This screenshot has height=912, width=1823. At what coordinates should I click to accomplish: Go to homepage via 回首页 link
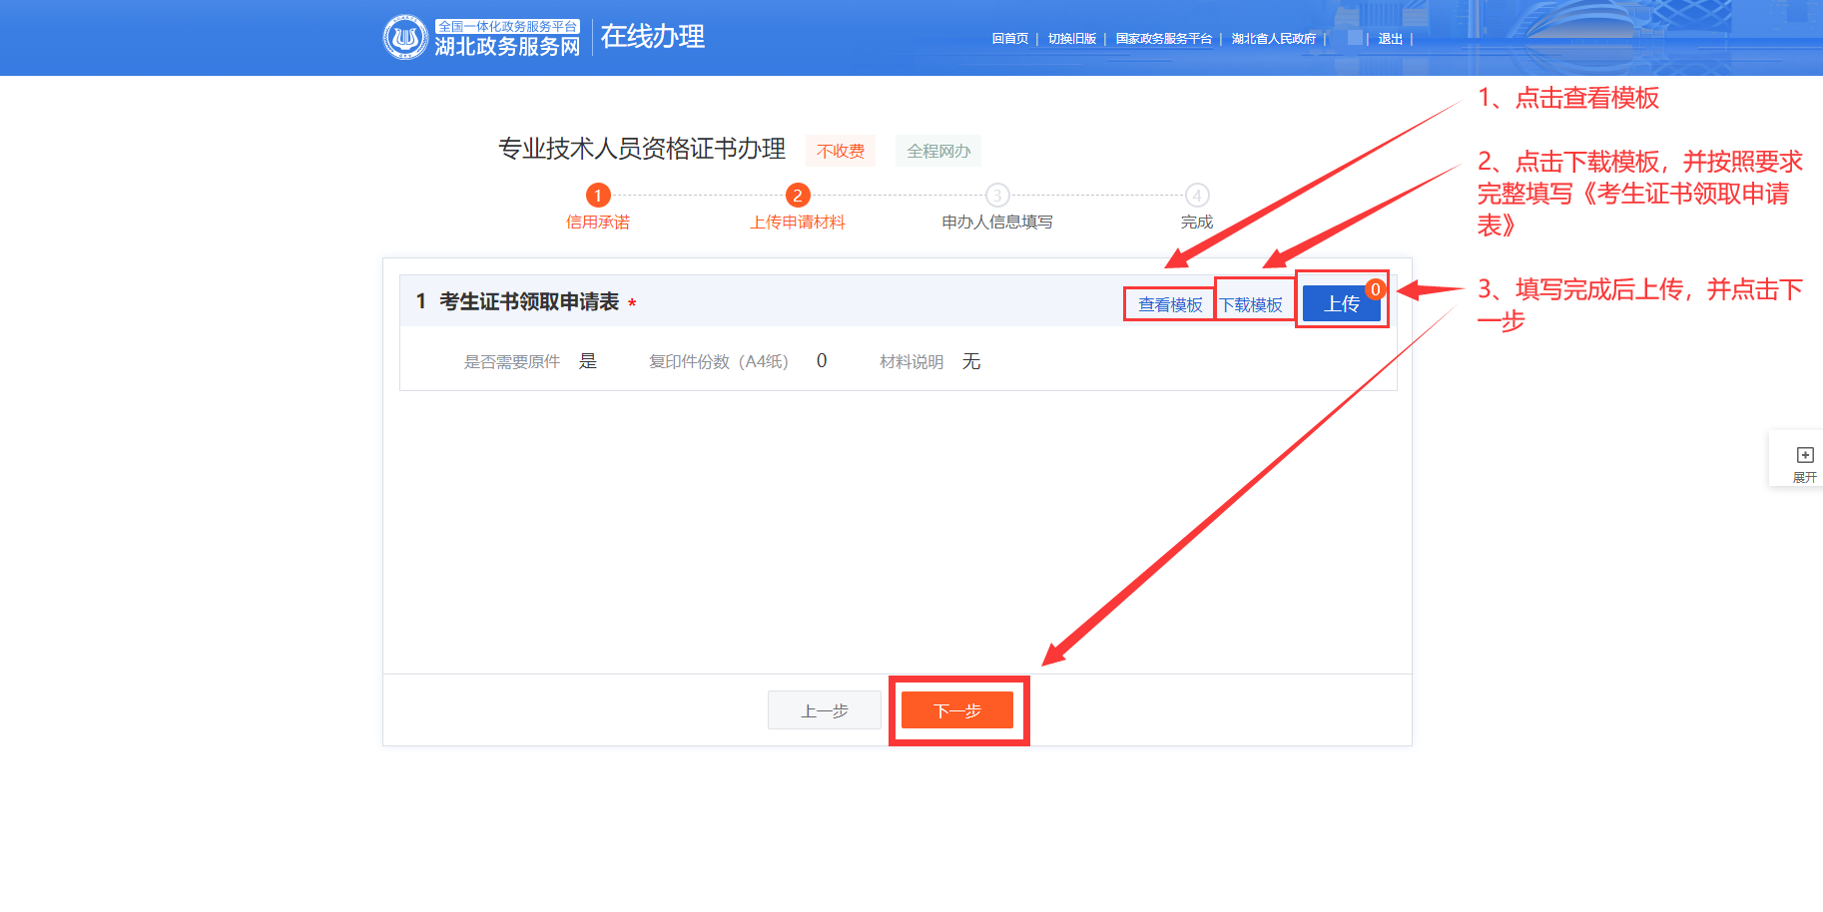tap(1009, 39)
